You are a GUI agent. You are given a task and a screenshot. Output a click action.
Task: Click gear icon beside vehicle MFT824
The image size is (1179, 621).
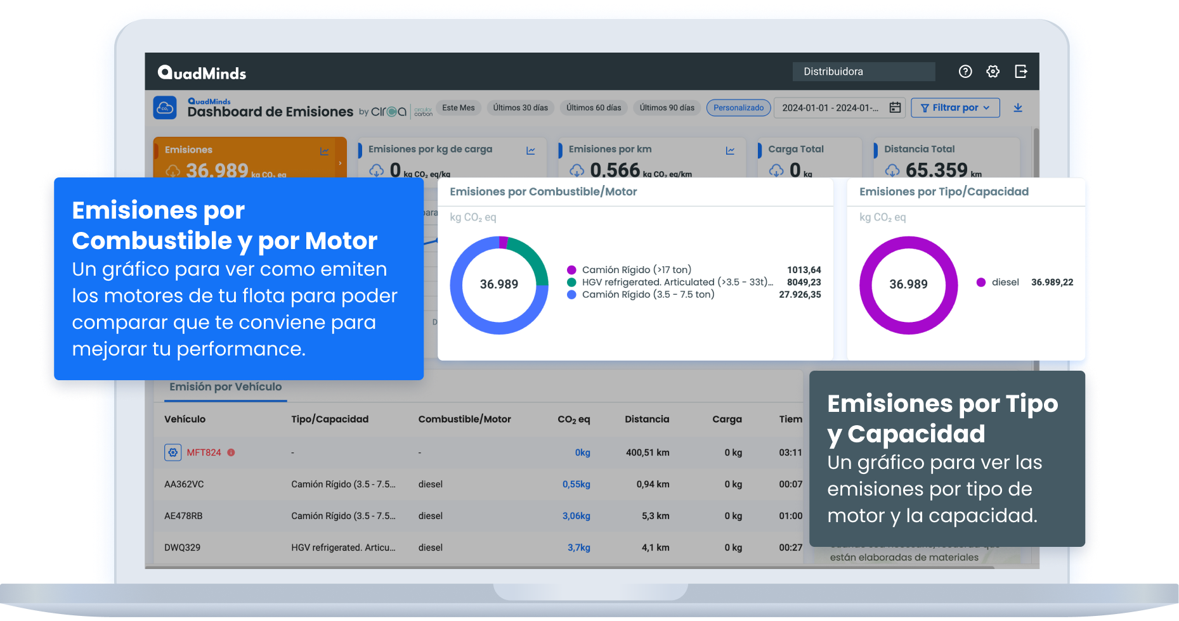(x=173, y=452)
